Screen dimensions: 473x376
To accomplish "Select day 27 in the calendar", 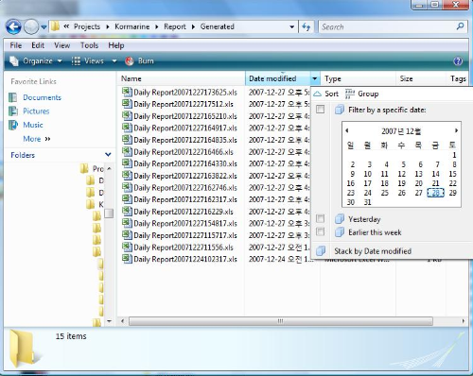I will click(x=418, y=193).
